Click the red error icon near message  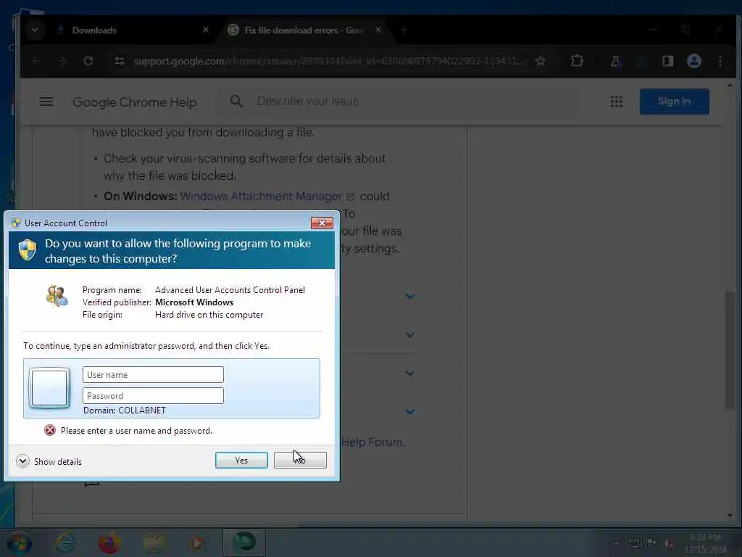[50, 430]
